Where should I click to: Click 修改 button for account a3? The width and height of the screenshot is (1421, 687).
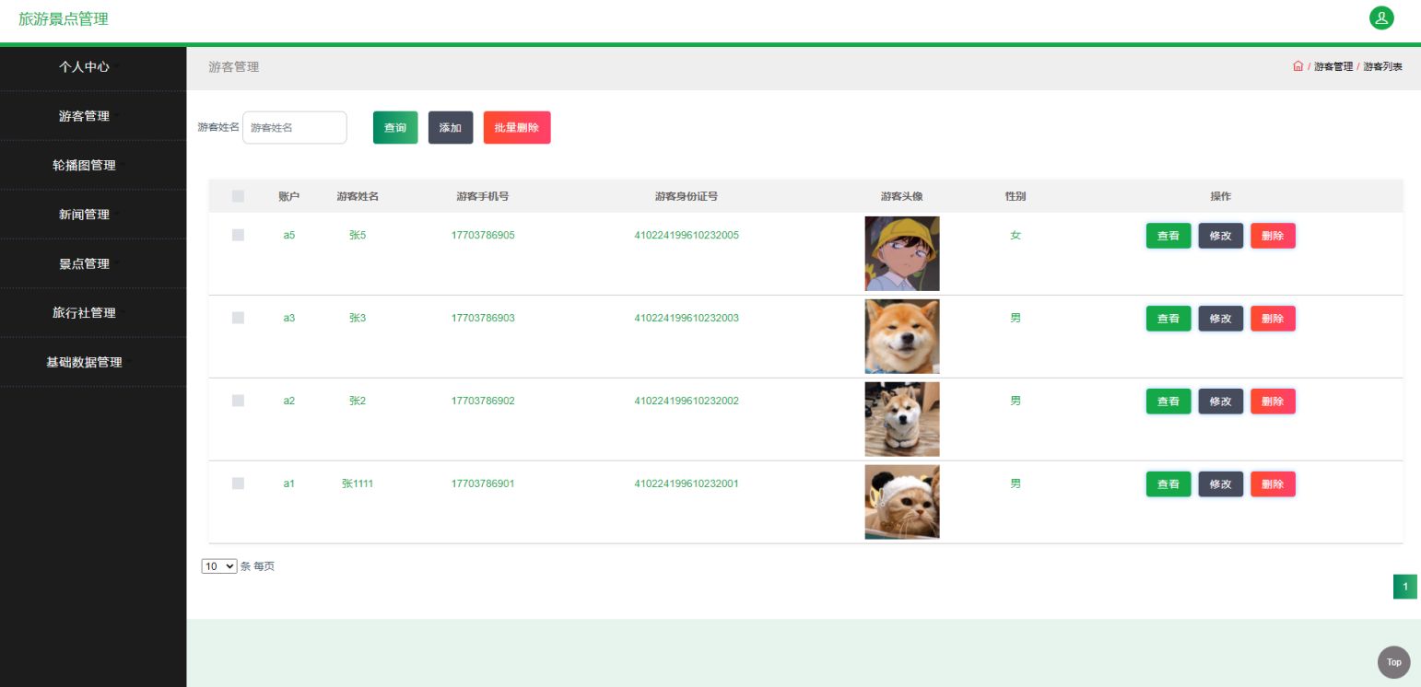click(x=1220, y=319)
